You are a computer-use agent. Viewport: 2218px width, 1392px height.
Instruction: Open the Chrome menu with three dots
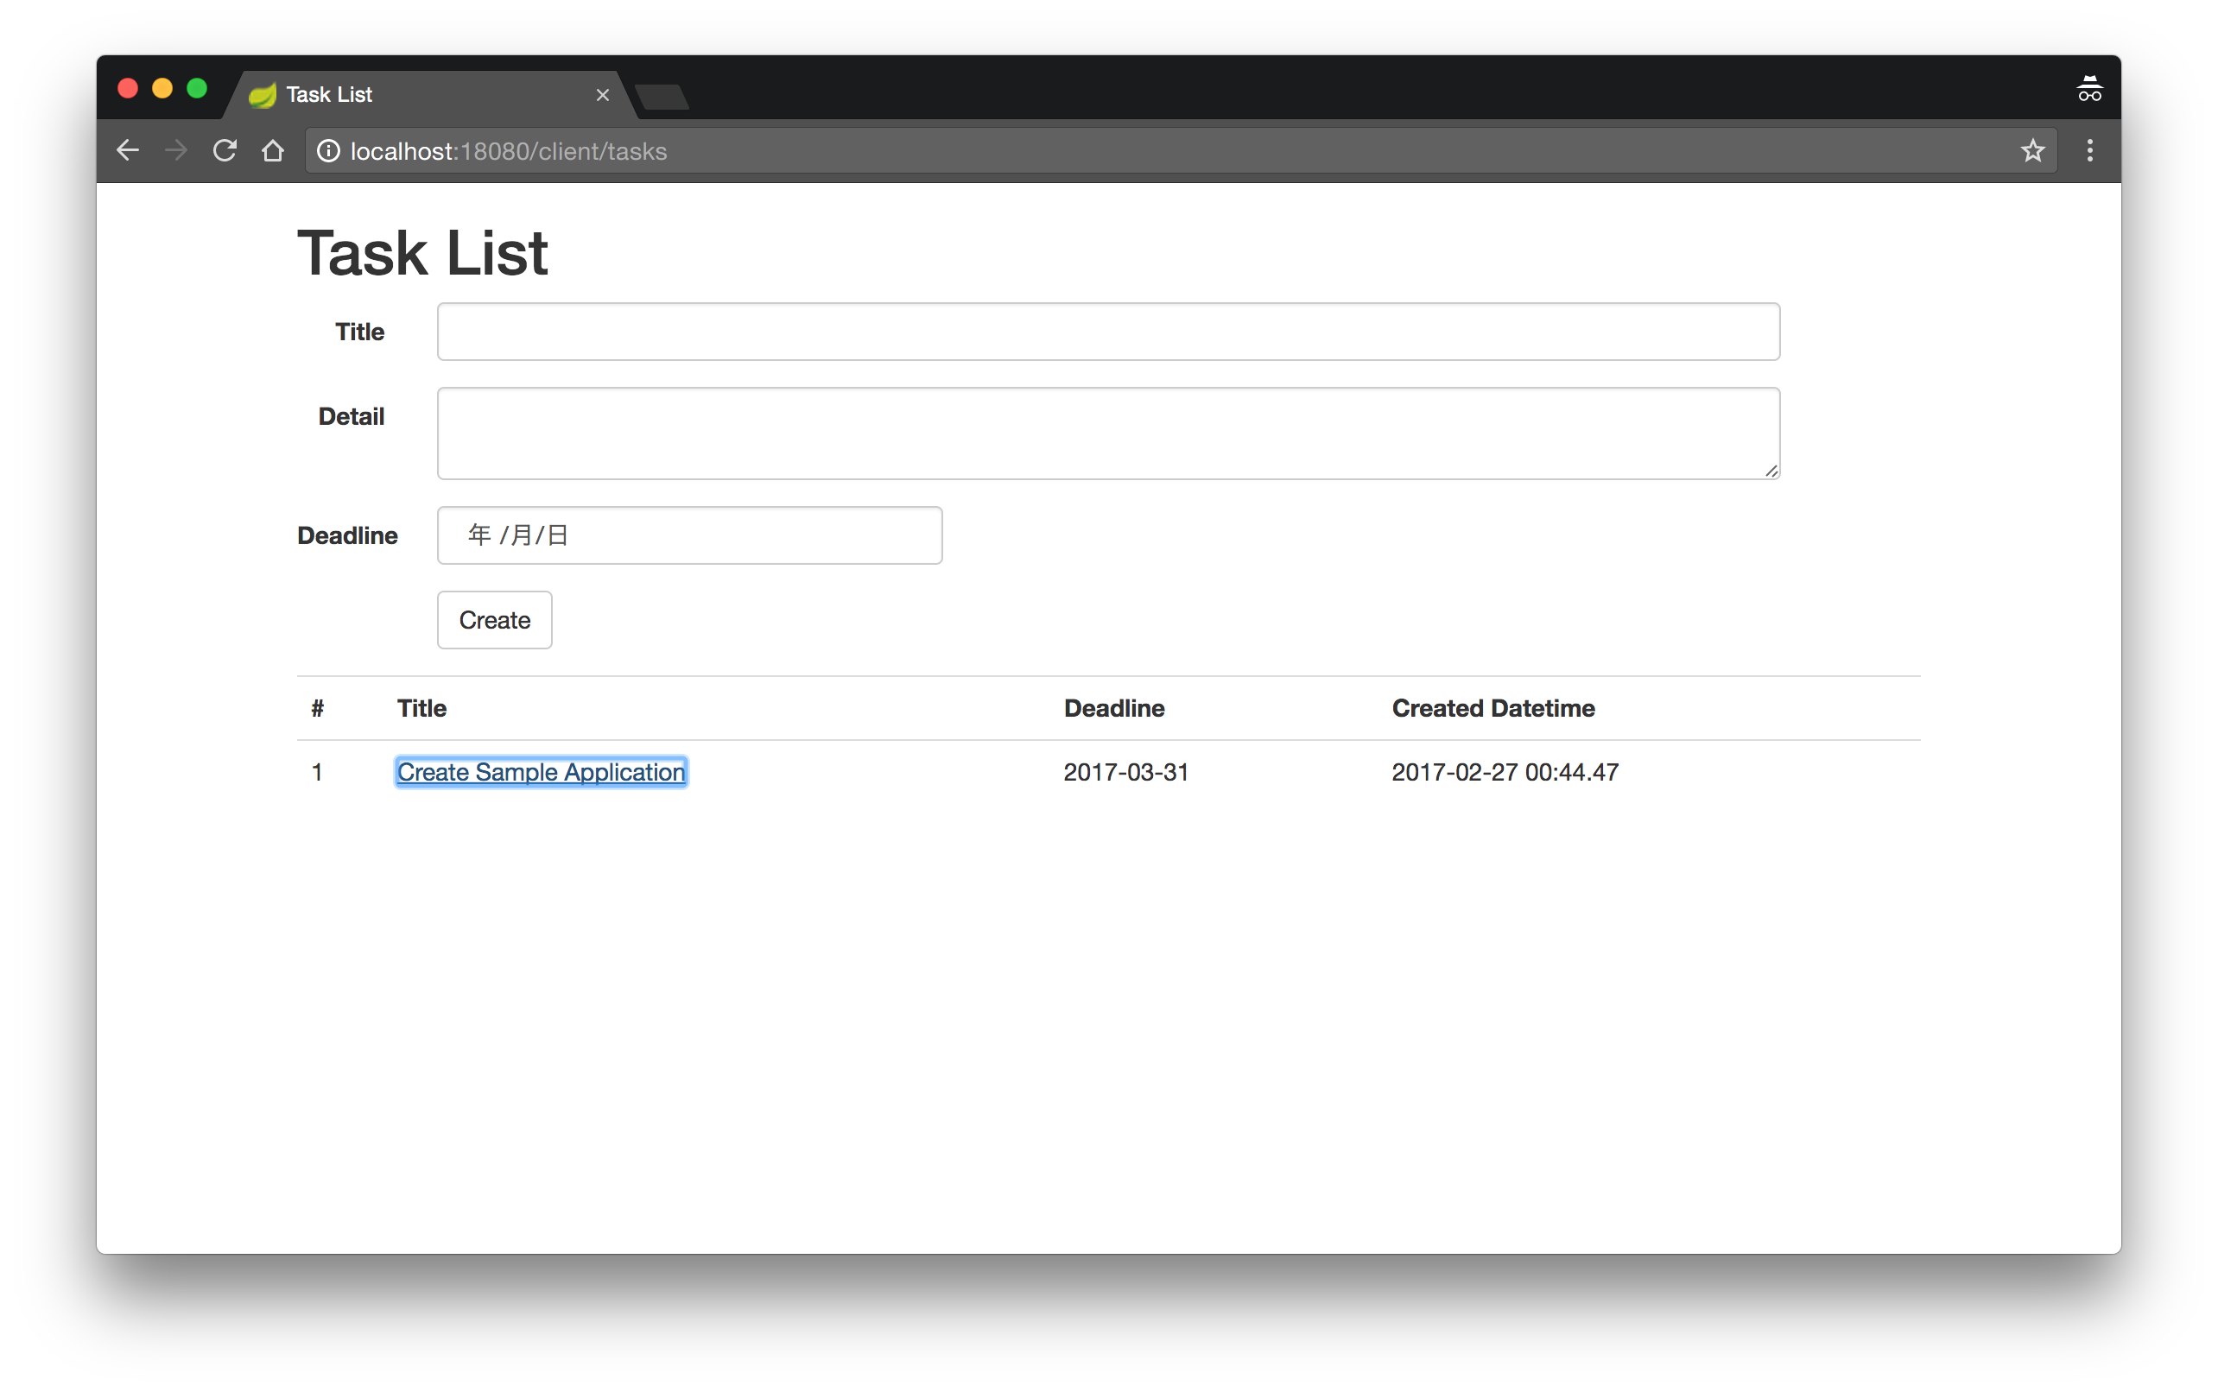pos(2090,150)
